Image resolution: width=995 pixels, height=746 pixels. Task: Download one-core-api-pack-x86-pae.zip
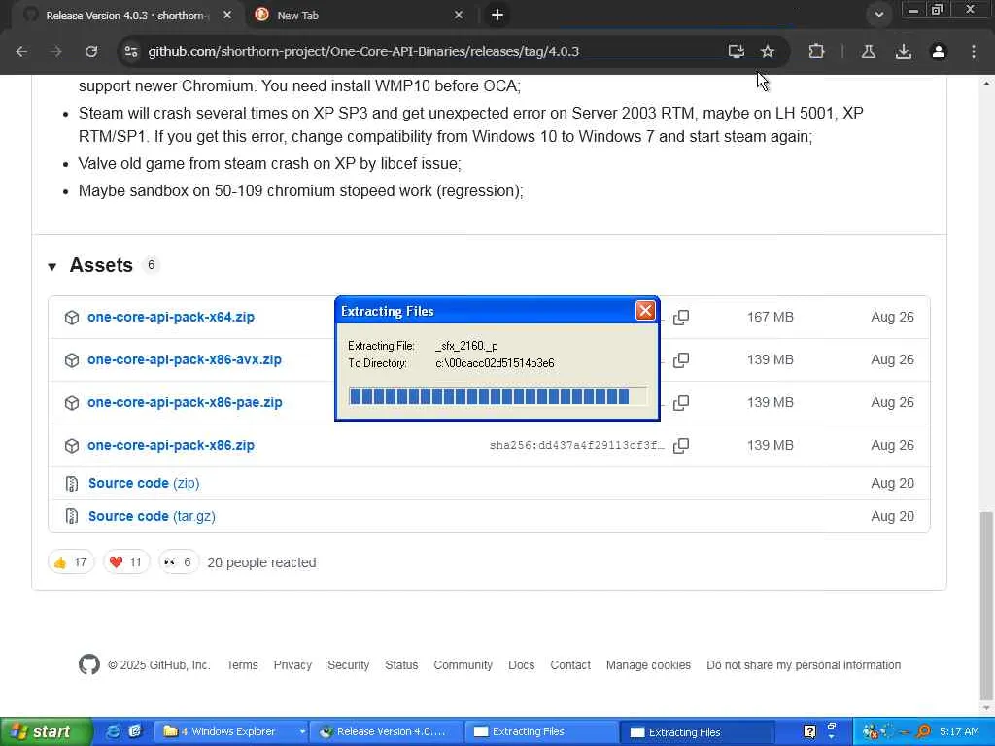(x=185, y=402)
